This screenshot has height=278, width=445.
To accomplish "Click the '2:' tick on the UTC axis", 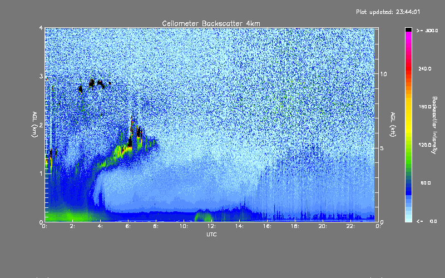I will pos(72,226).
